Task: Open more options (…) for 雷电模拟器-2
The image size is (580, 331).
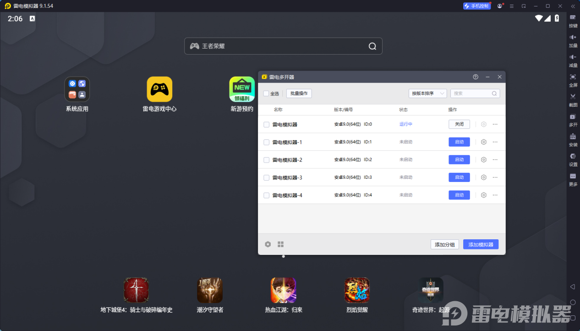Action: [495, 160]
